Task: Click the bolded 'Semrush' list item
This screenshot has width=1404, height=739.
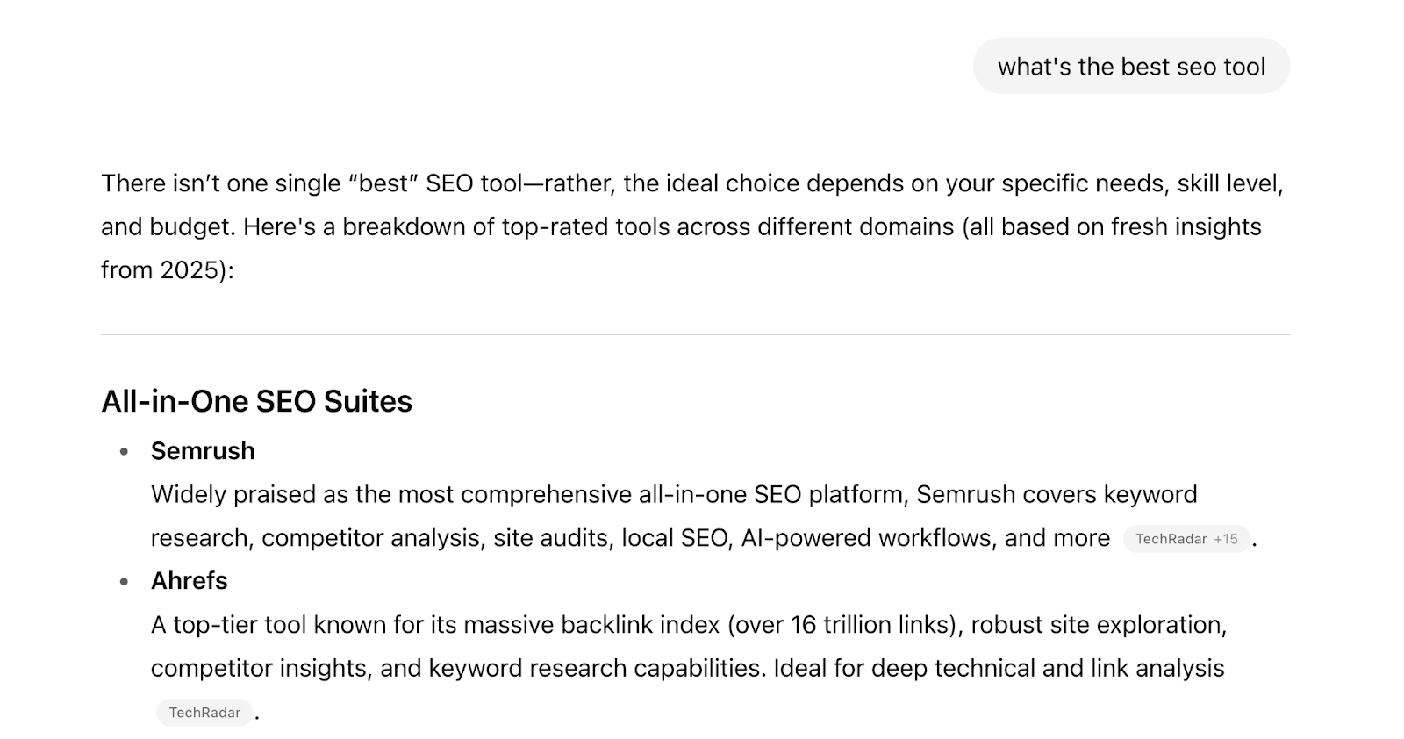Action: pos(203,450)
